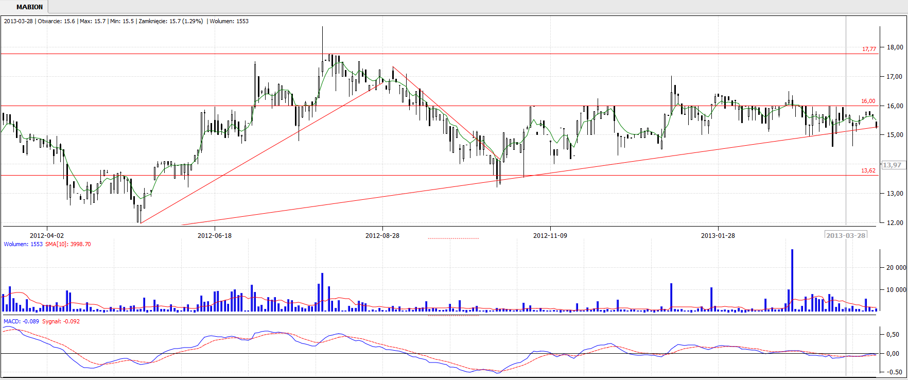Click the 16,00 horizontal level label
908x380 pixels.
[x=868, y=101]
